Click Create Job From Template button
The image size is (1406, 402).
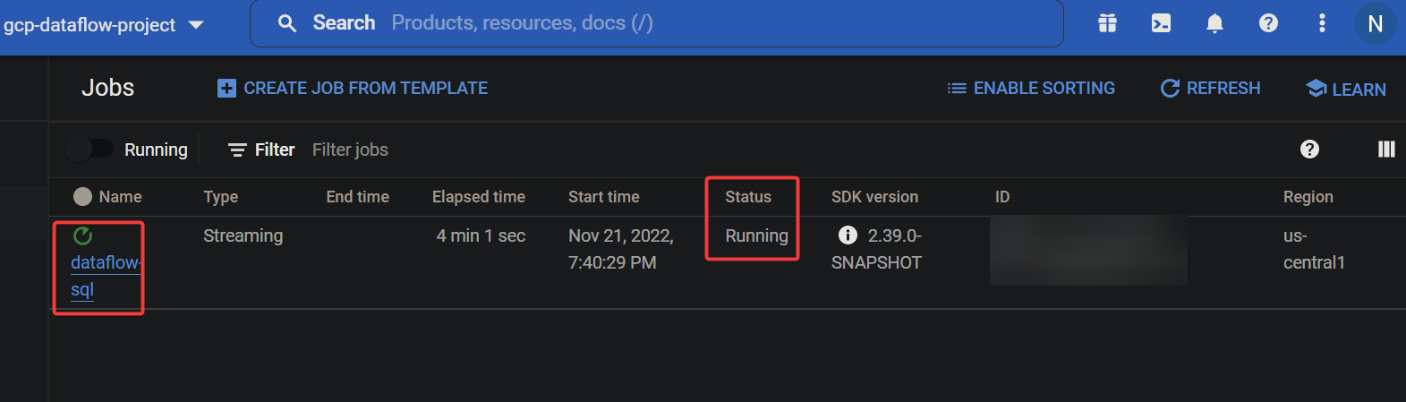(x=353, y=88)
